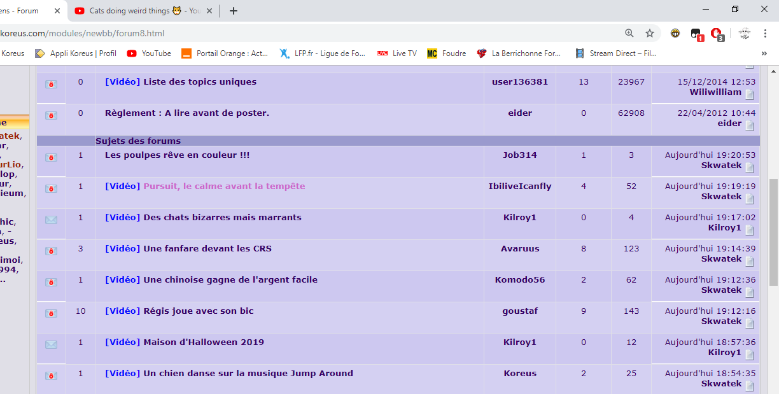Click the zoom magnifier icon in address bar

[x=629, y=33]
